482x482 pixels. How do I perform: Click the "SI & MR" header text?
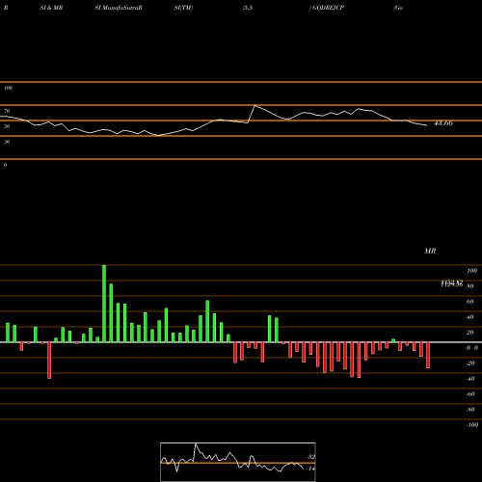coord(51,8)
